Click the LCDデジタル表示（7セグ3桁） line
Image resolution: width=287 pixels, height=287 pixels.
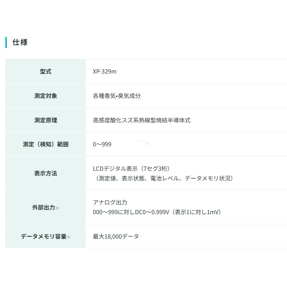coord(133,168)
